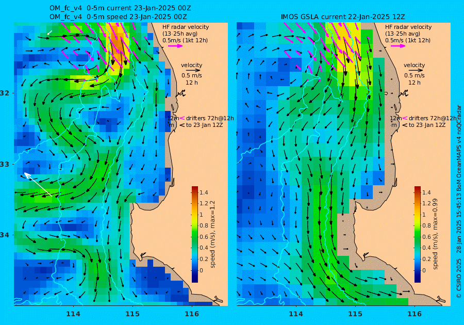This screenshot has height=325, width=464.
Task: Click the magenta drifter marker in the left legend
Action: tap(182, 118)
